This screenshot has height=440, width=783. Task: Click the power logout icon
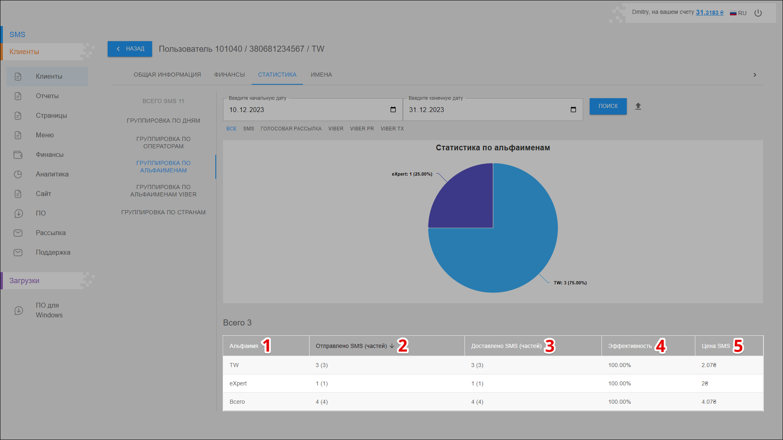pos(758,13)
